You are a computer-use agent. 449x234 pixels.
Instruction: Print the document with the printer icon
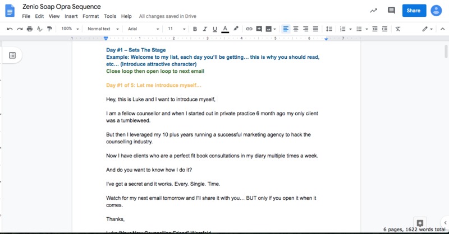click(30, 29)
